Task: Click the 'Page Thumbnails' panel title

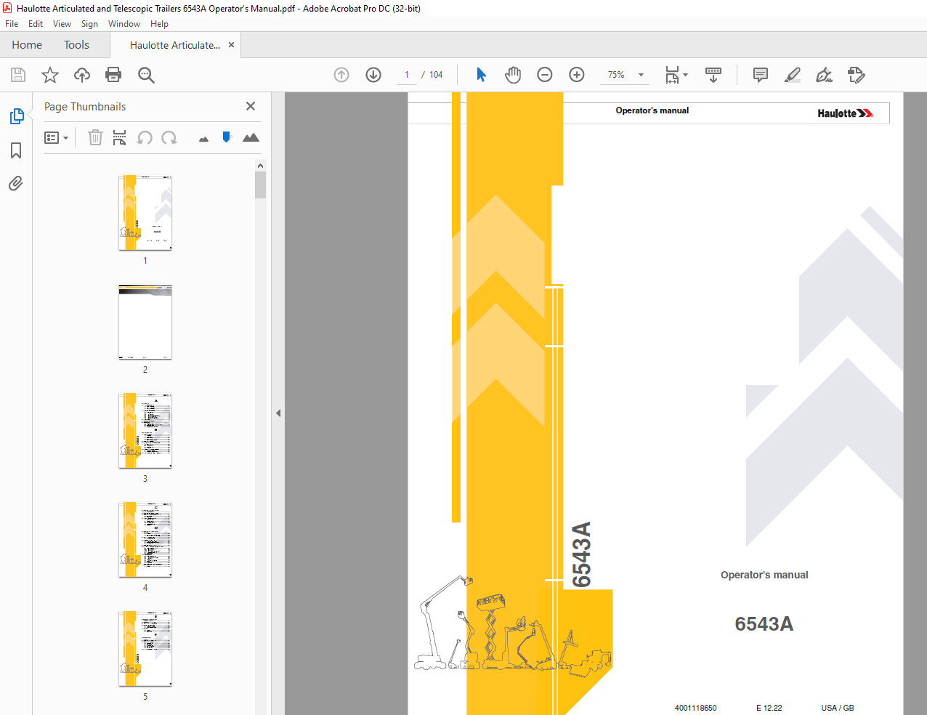Action: (85, 107)
